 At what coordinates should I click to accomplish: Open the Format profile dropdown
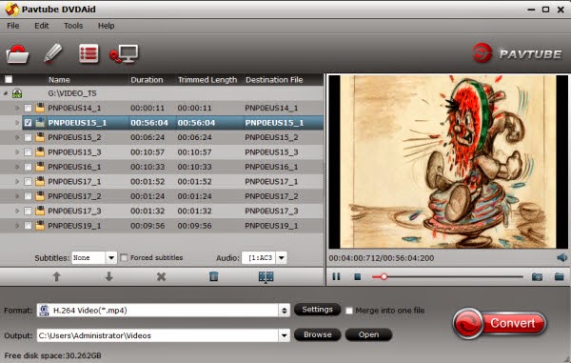pyautogui.click(x=284, y=311)
